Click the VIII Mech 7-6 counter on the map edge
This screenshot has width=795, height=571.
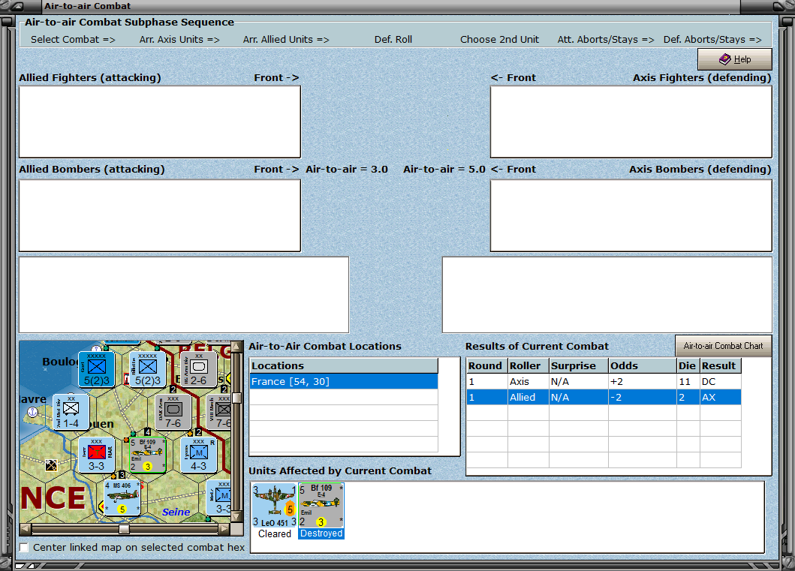click(x=219, y=413)
